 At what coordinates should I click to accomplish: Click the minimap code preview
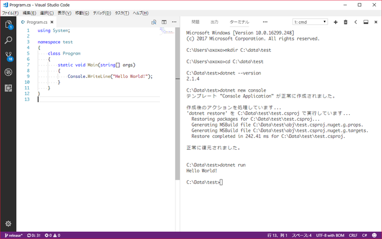click(x=167, y=32)
